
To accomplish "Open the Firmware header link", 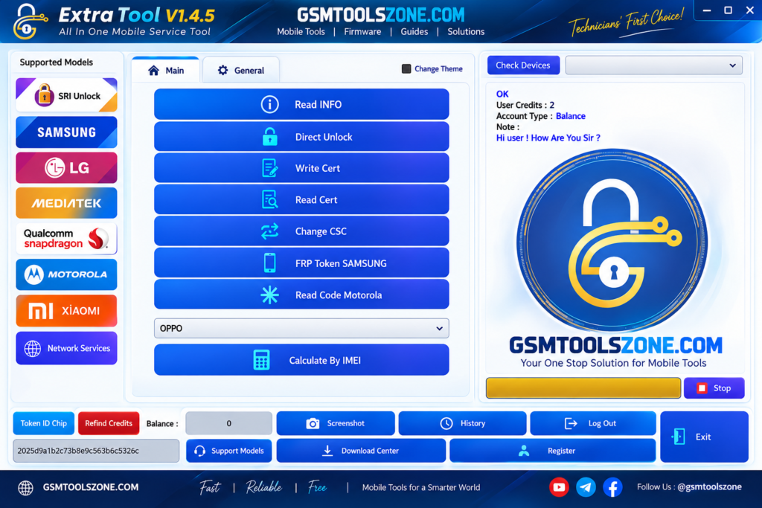I will click(x=362, y=31).
